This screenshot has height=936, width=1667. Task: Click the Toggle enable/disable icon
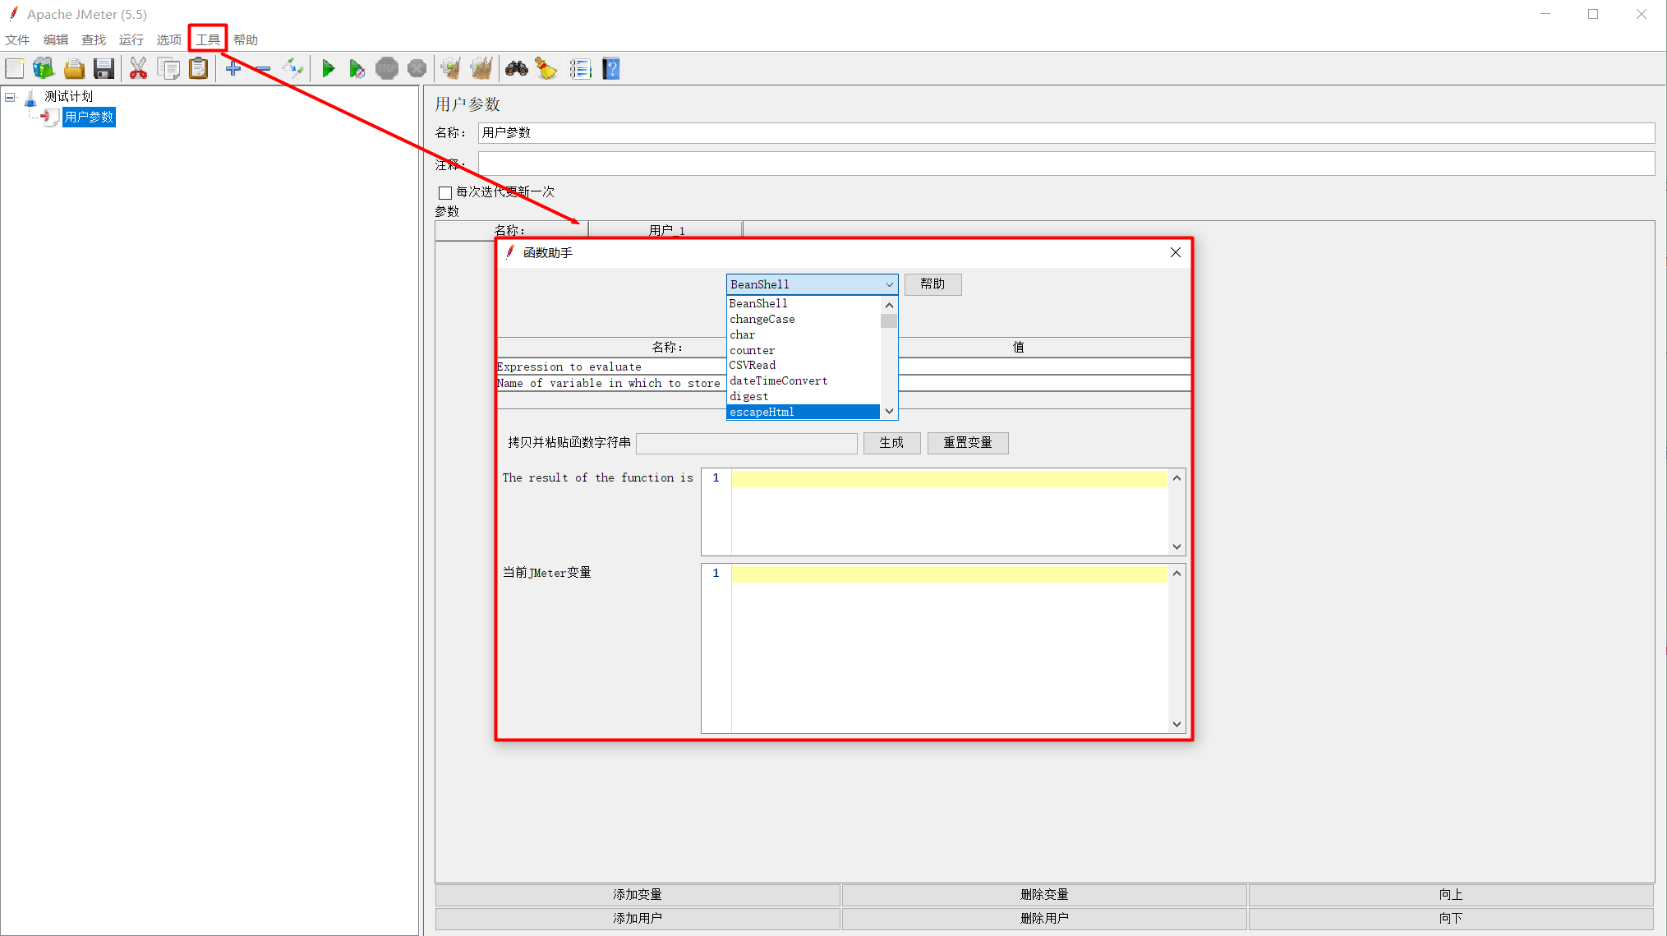[x=292, y=69]
